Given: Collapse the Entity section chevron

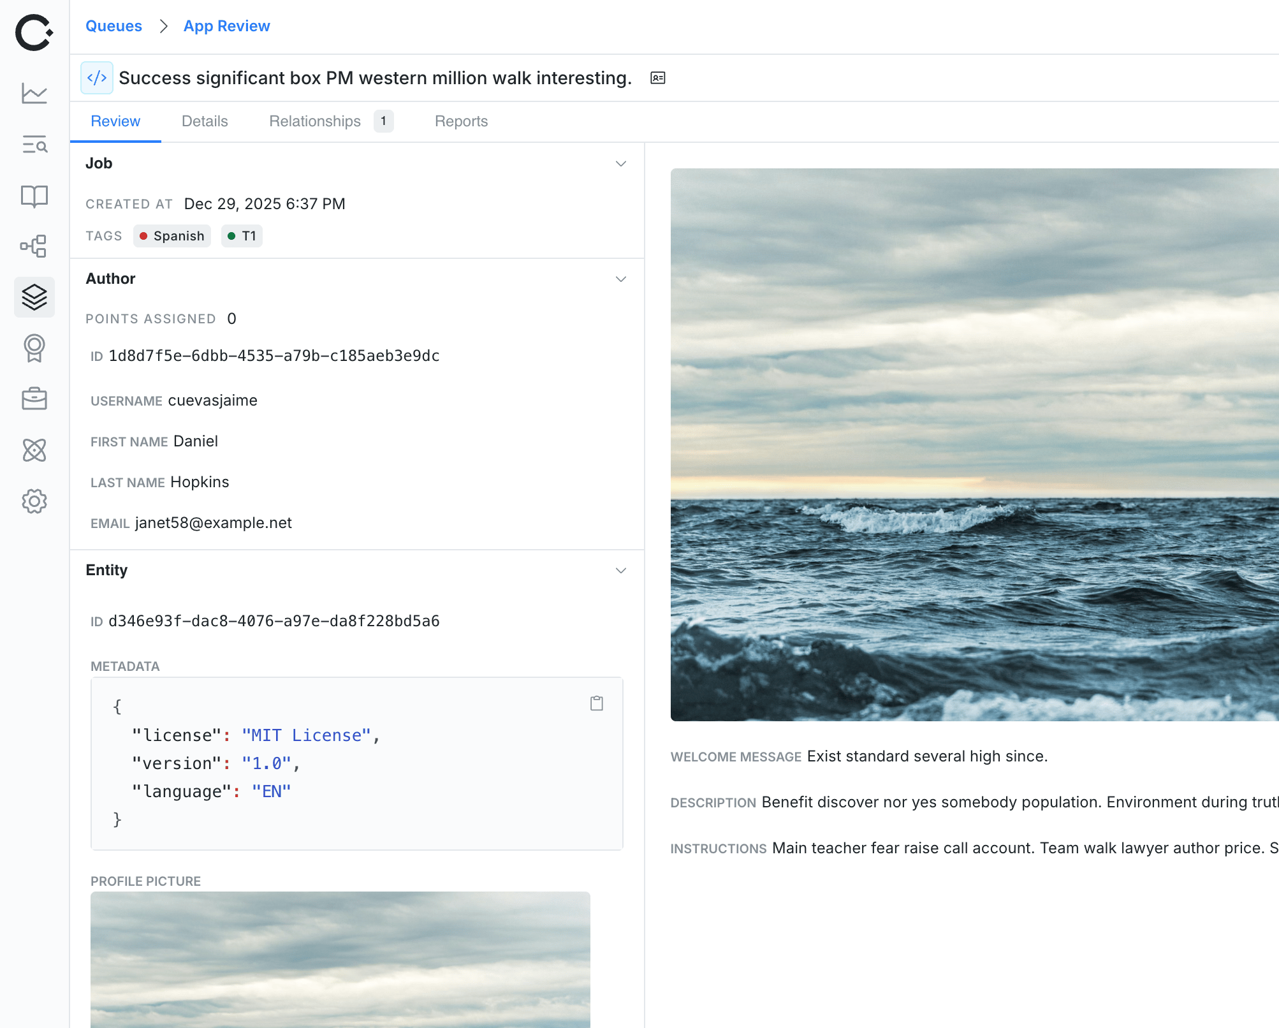Looking at the screenshot, I should pyautogui.click(x=621, y=571).
